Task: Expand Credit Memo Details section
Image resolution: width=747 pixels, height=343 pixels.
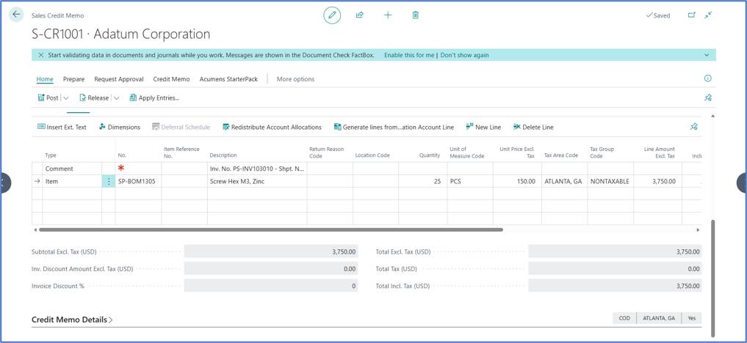Action: pos(72,320)
